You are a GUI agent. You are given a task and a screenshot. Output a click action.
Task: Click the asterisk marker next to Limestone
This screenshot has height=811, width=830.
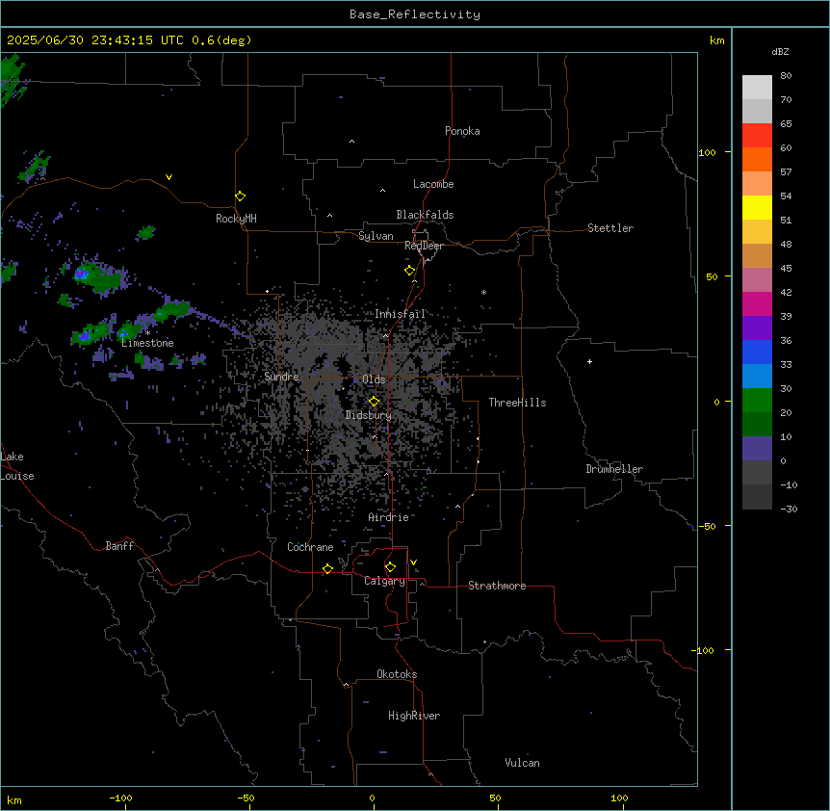[x=147, y=333]
